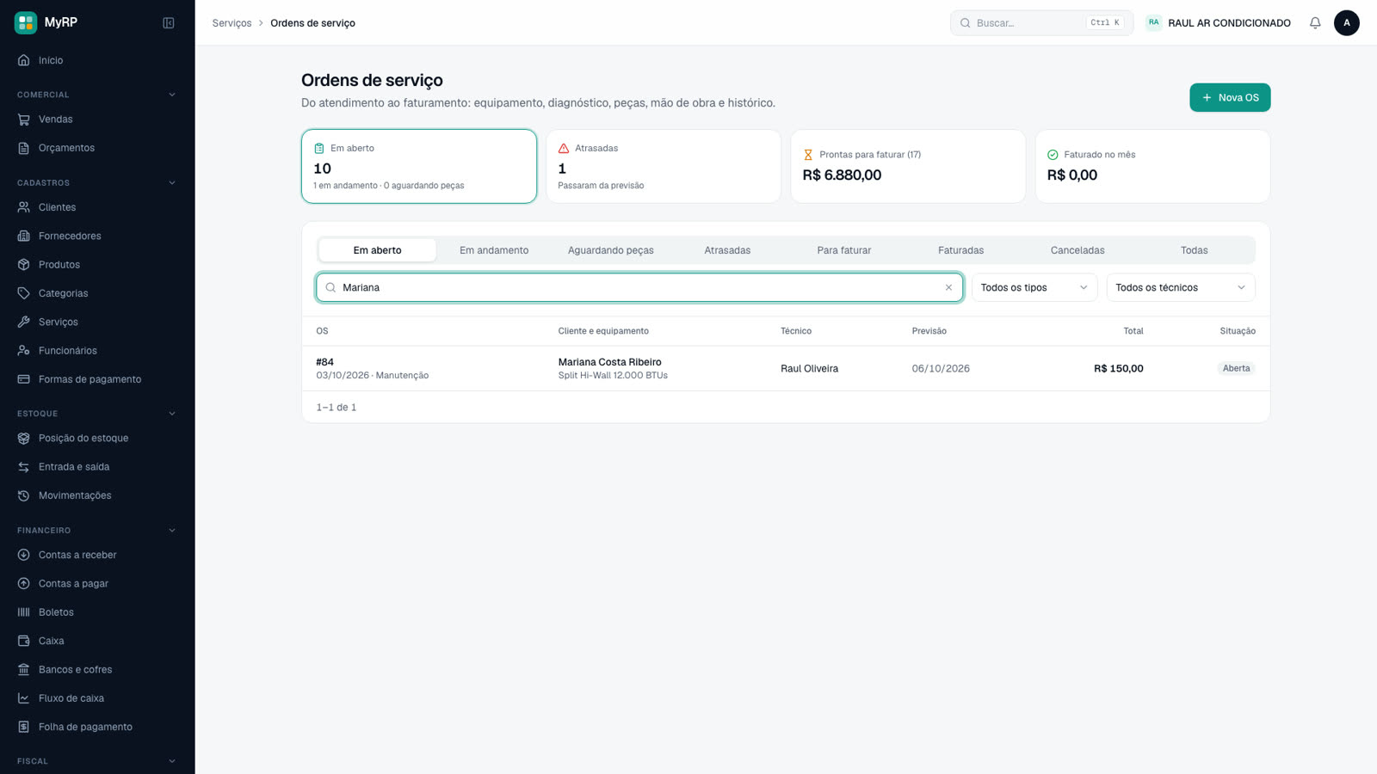Open order #84 row

click(786, 368)
